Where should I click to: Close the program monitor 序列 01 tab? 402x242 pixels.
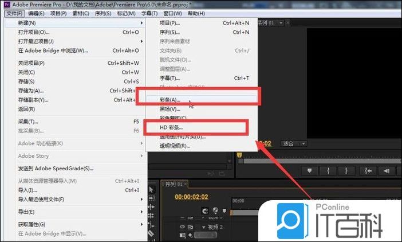coord(287,23)
